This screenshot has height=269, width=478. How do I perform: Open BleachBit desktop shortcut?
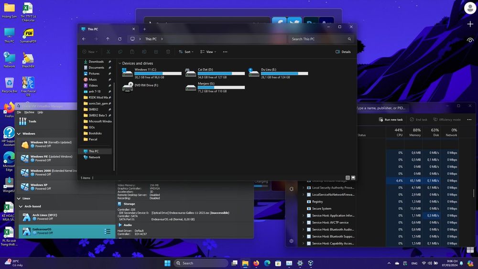tap(28, 60)
